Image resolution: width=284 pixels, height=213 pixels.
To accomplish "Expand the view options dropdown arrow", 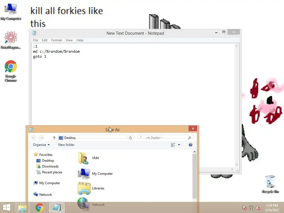I will click(x=179, y=145).
